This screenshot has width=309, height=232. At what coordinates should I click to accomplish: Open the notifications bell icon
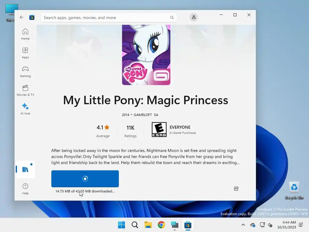(x=301, y=225)
